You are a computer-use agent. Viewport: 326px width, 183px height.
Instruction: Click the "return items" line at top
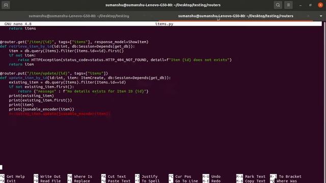coord(22,28)
